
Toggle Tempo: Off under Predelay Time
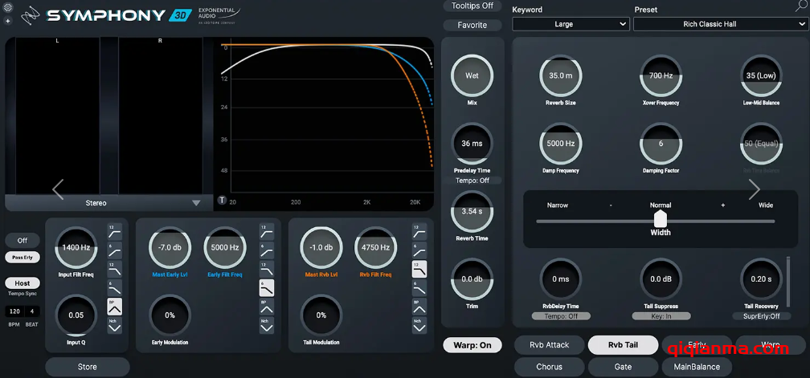point(472,181)
